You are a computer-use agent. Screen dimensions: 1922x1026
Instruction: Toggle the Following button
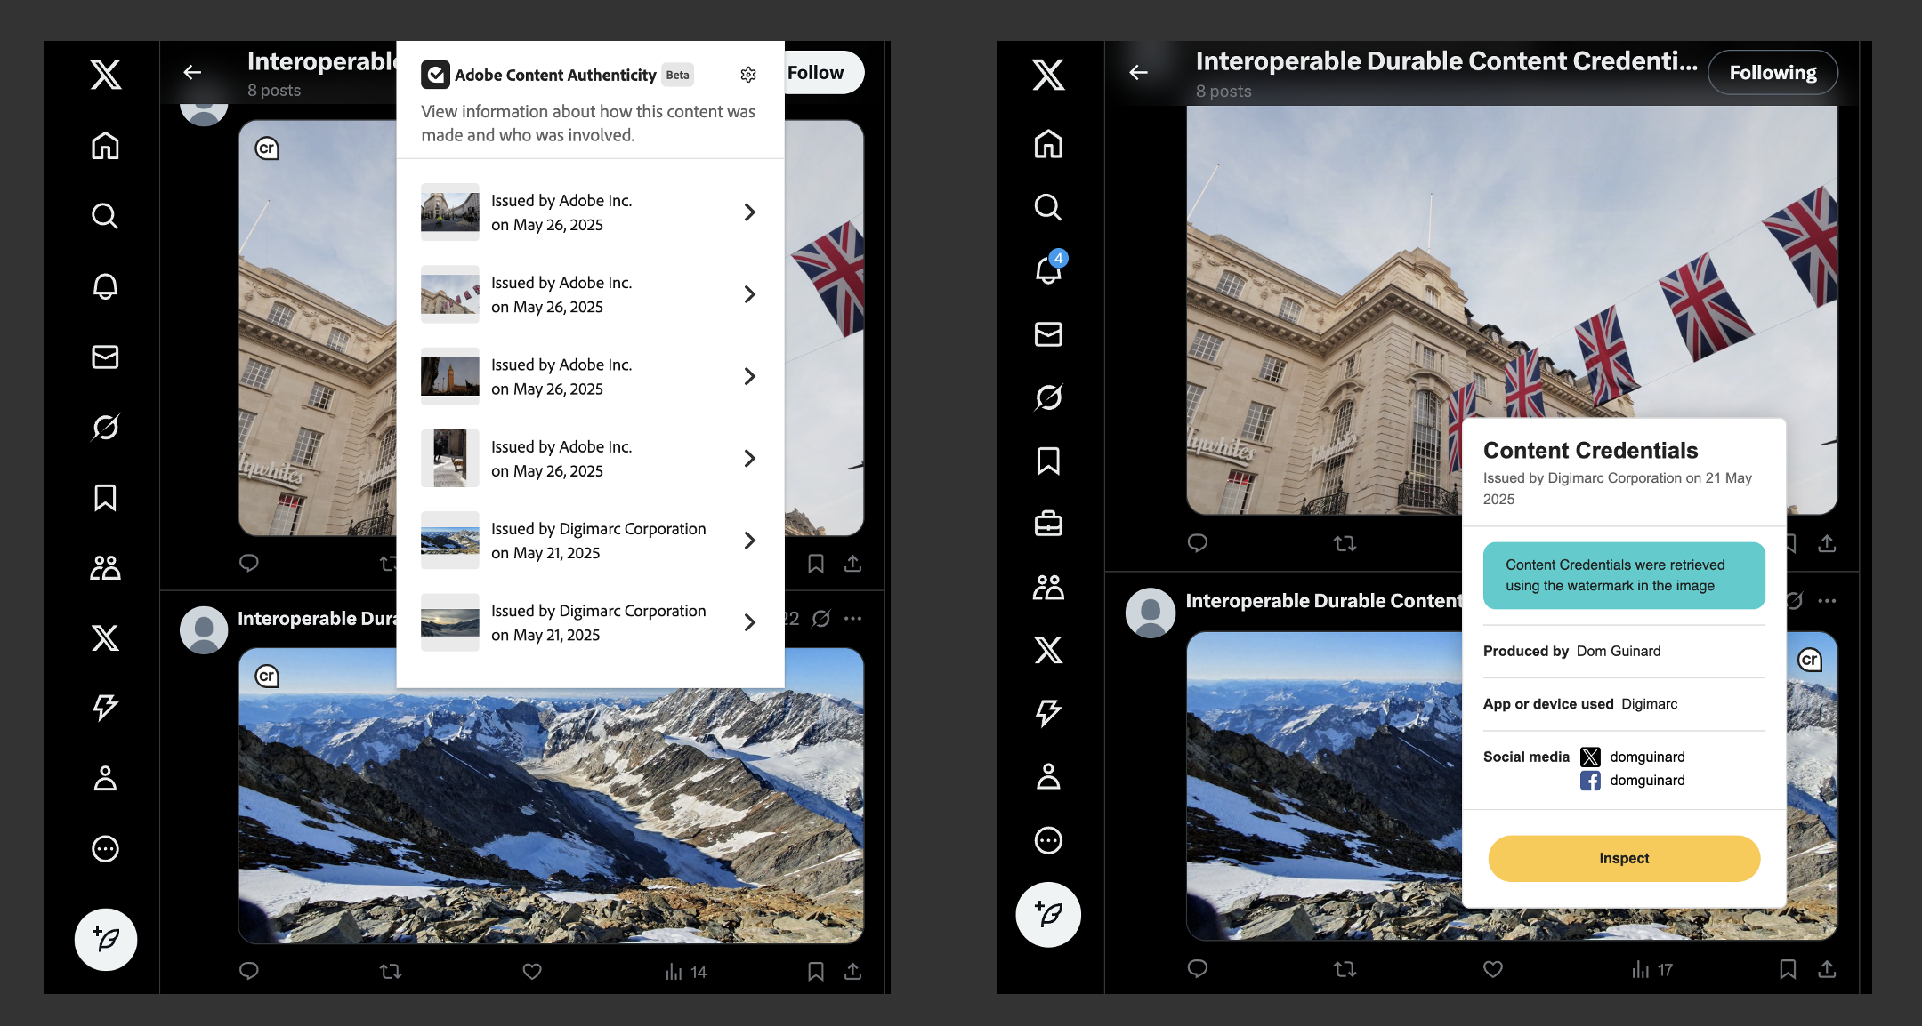tap(1773, 73)
